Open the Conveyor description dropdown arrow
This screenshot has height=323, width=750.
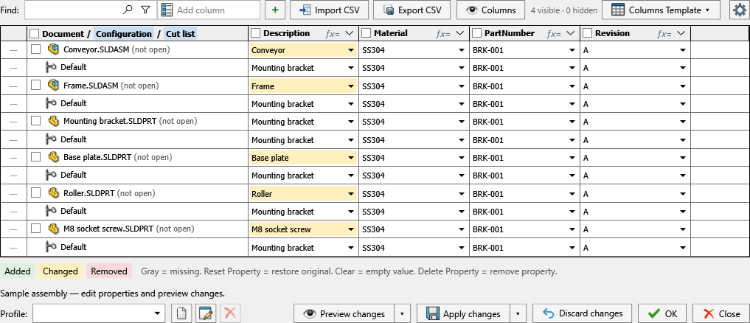[x=351, y=49]
